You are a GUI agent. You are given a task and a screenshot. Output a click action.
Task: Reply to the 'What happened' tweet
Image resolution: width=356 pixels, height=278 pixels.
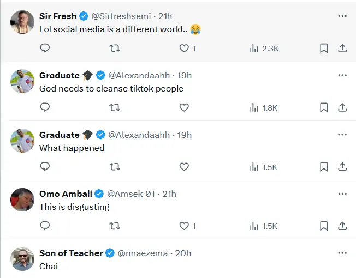45,167
